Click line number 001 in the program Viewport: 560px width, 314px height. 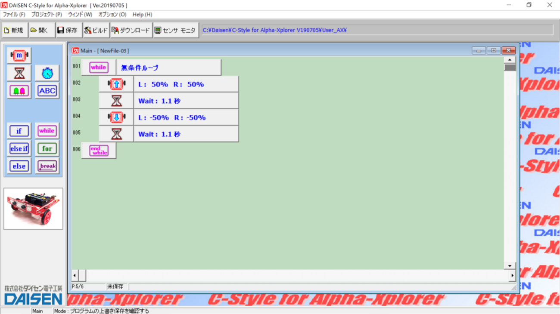(76, 66)
